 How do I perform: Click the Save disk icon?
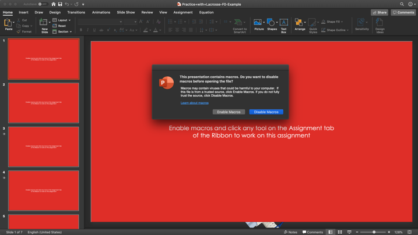60,4
